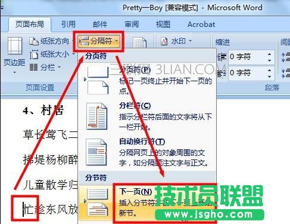Click the 分栏 columns icon
Image resolution: width=290 pixels, height=224 pixels.
tap(33, 67)
